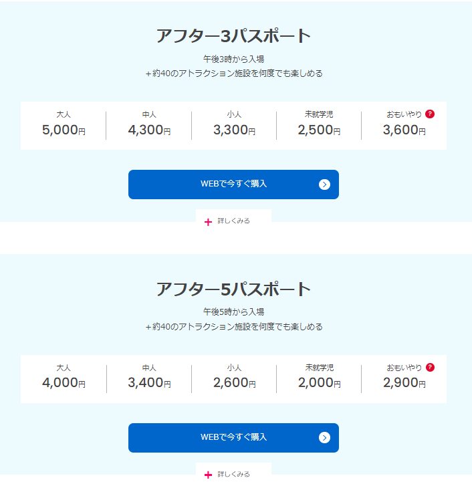Select the 大人 5,000円 price in アフター3
This screenshot has height=482, width=472.
[x=64, y=130]
